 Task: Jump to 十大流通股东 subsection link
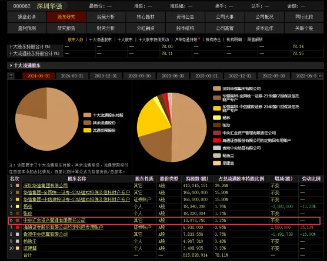click(x=101, y=39)
